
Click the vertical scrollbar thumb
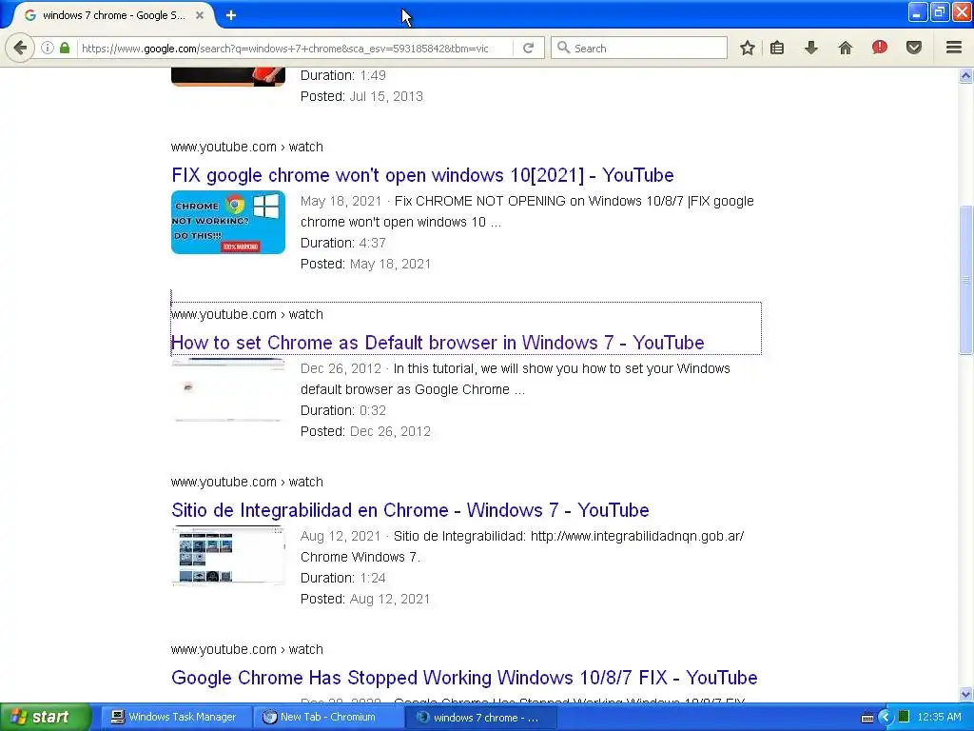[x=965, y=280]
